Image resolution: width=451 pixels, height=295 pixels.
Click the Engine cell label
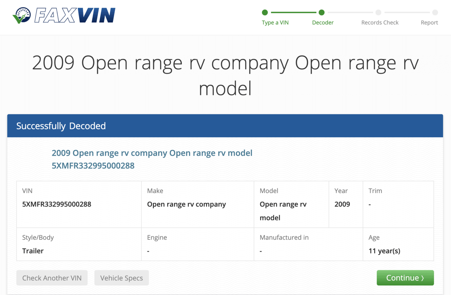point(157,237)
